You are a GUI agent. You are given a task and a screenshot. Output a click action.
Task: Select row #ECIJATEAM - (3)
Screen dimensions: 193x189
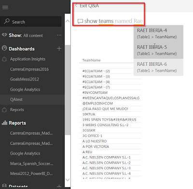[x=110, y=76]
